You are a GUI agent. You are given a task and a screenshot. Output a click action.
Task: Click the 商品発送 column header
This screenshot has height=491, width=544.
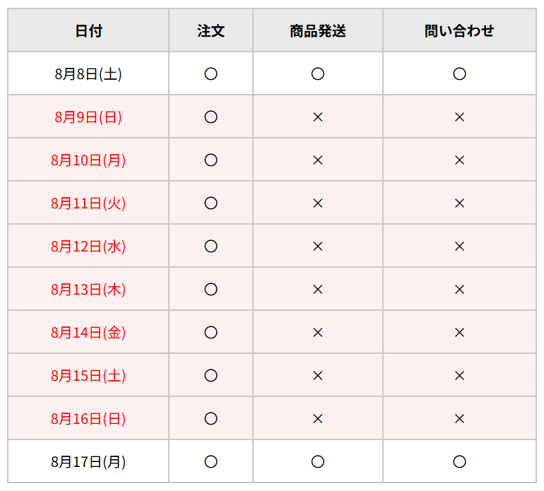point(318,30)
